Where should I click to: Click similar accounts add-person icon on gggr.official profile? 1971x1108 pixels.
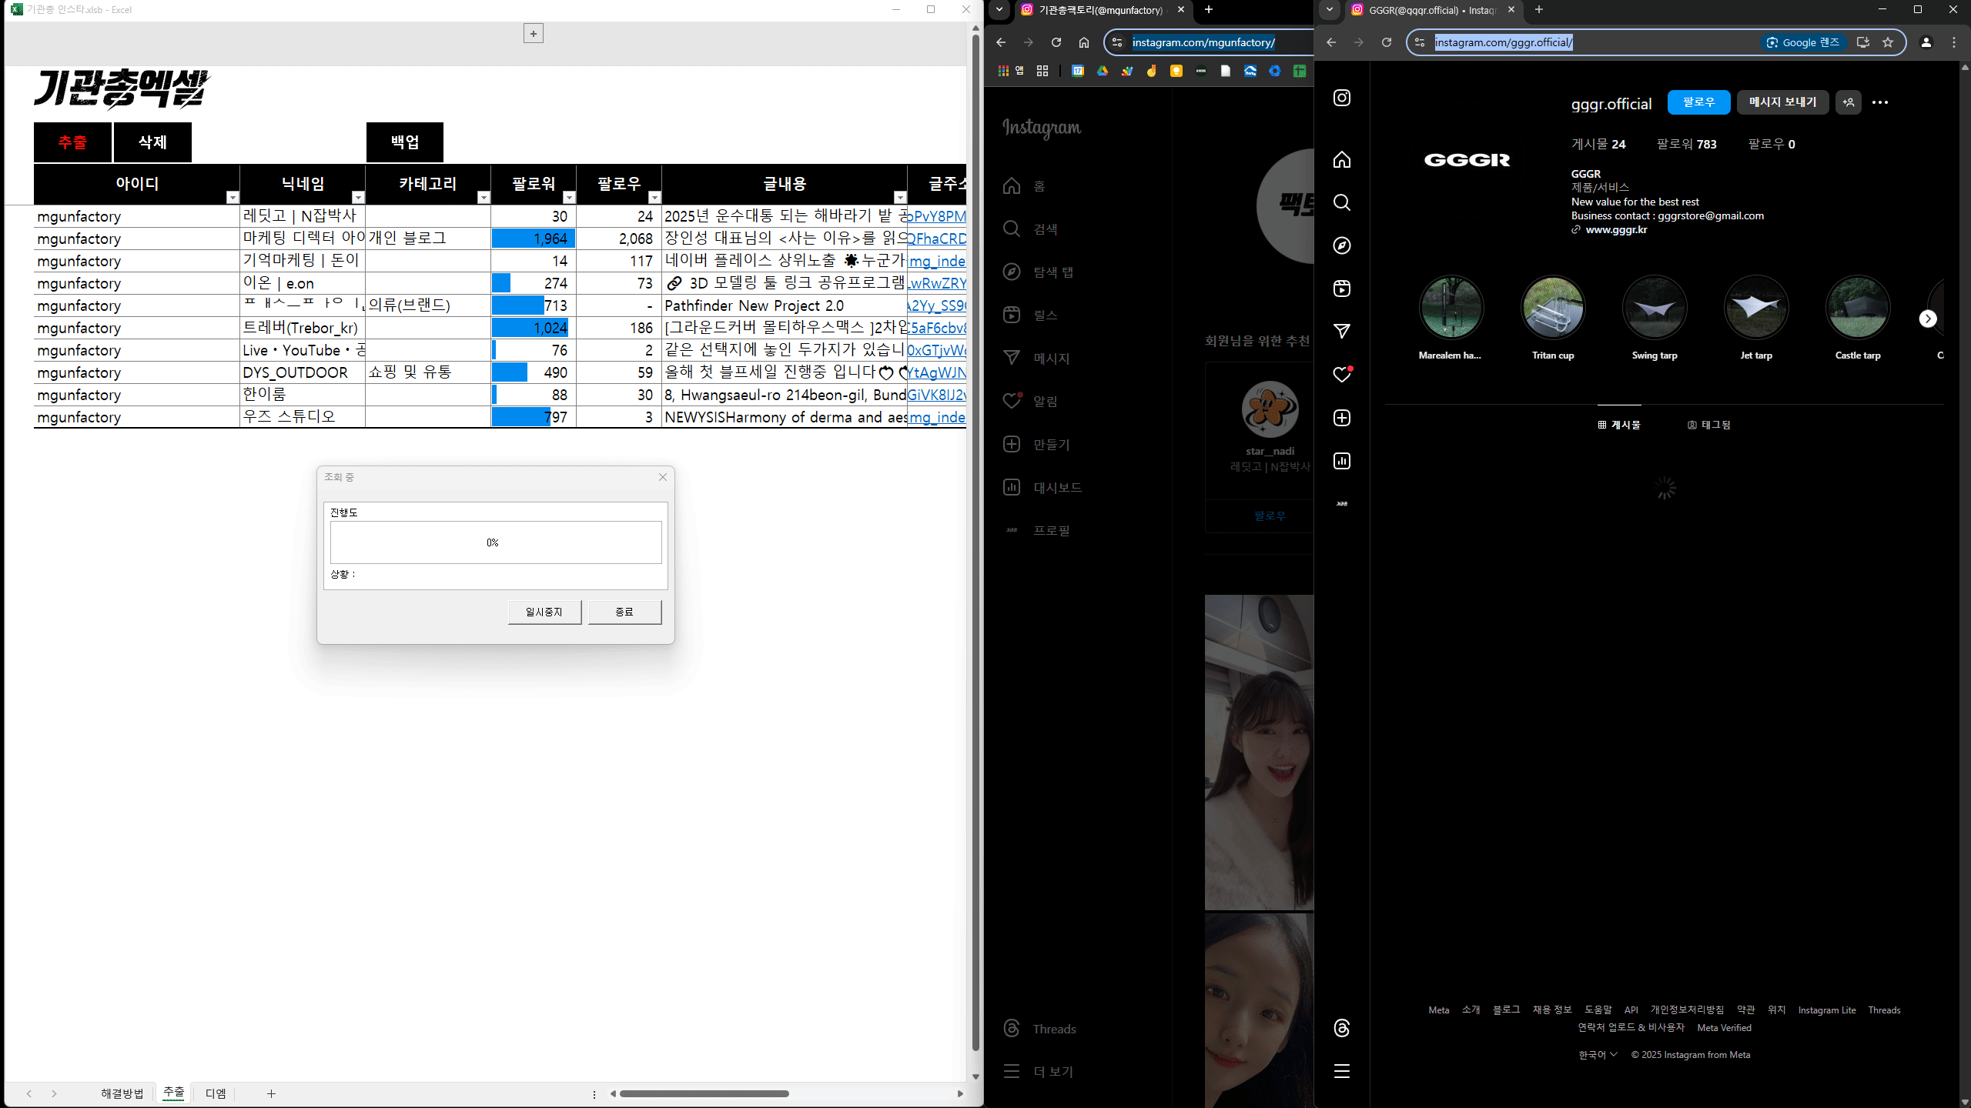click(1848, 102)
